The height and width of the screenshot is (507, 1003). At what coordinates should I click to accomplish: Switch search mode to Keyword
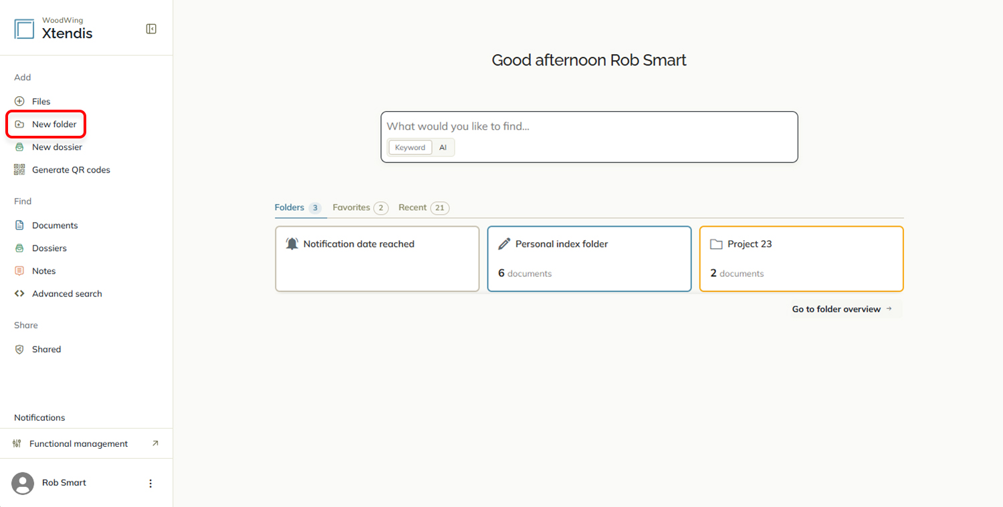410,148
